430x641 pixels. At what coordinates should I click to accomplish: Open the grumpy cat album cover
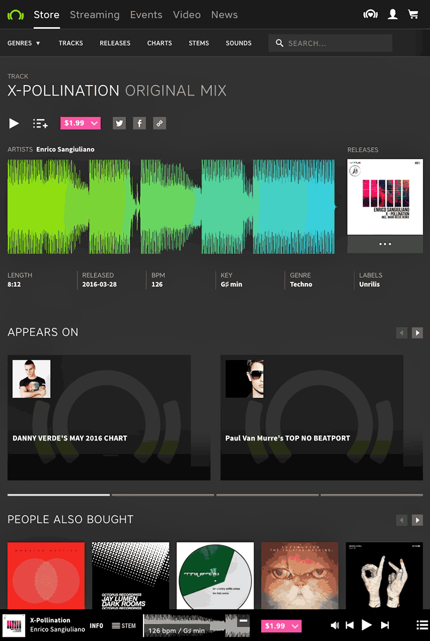click(x=300, y=575)
